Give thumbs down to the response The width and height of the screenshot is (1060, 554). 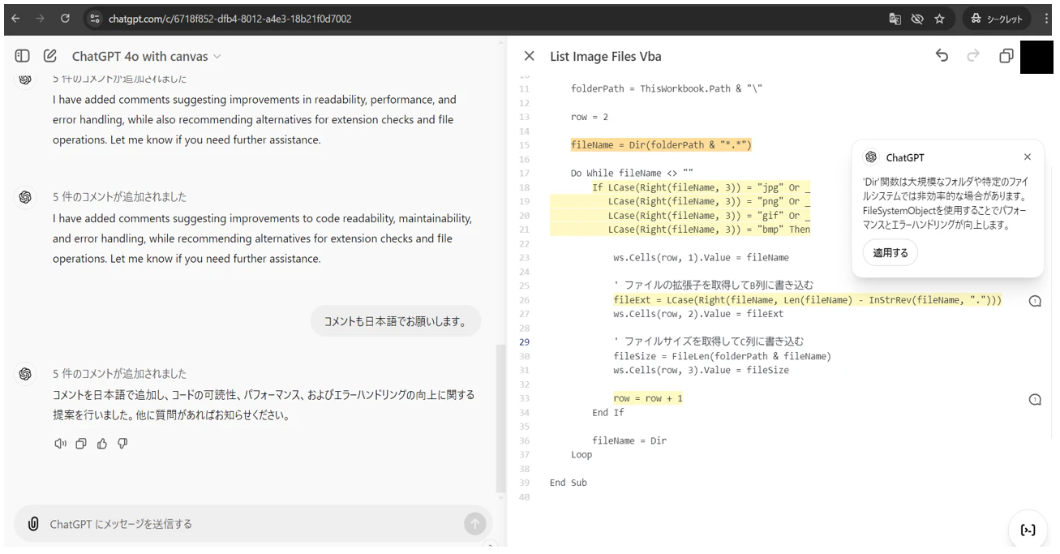123,444
